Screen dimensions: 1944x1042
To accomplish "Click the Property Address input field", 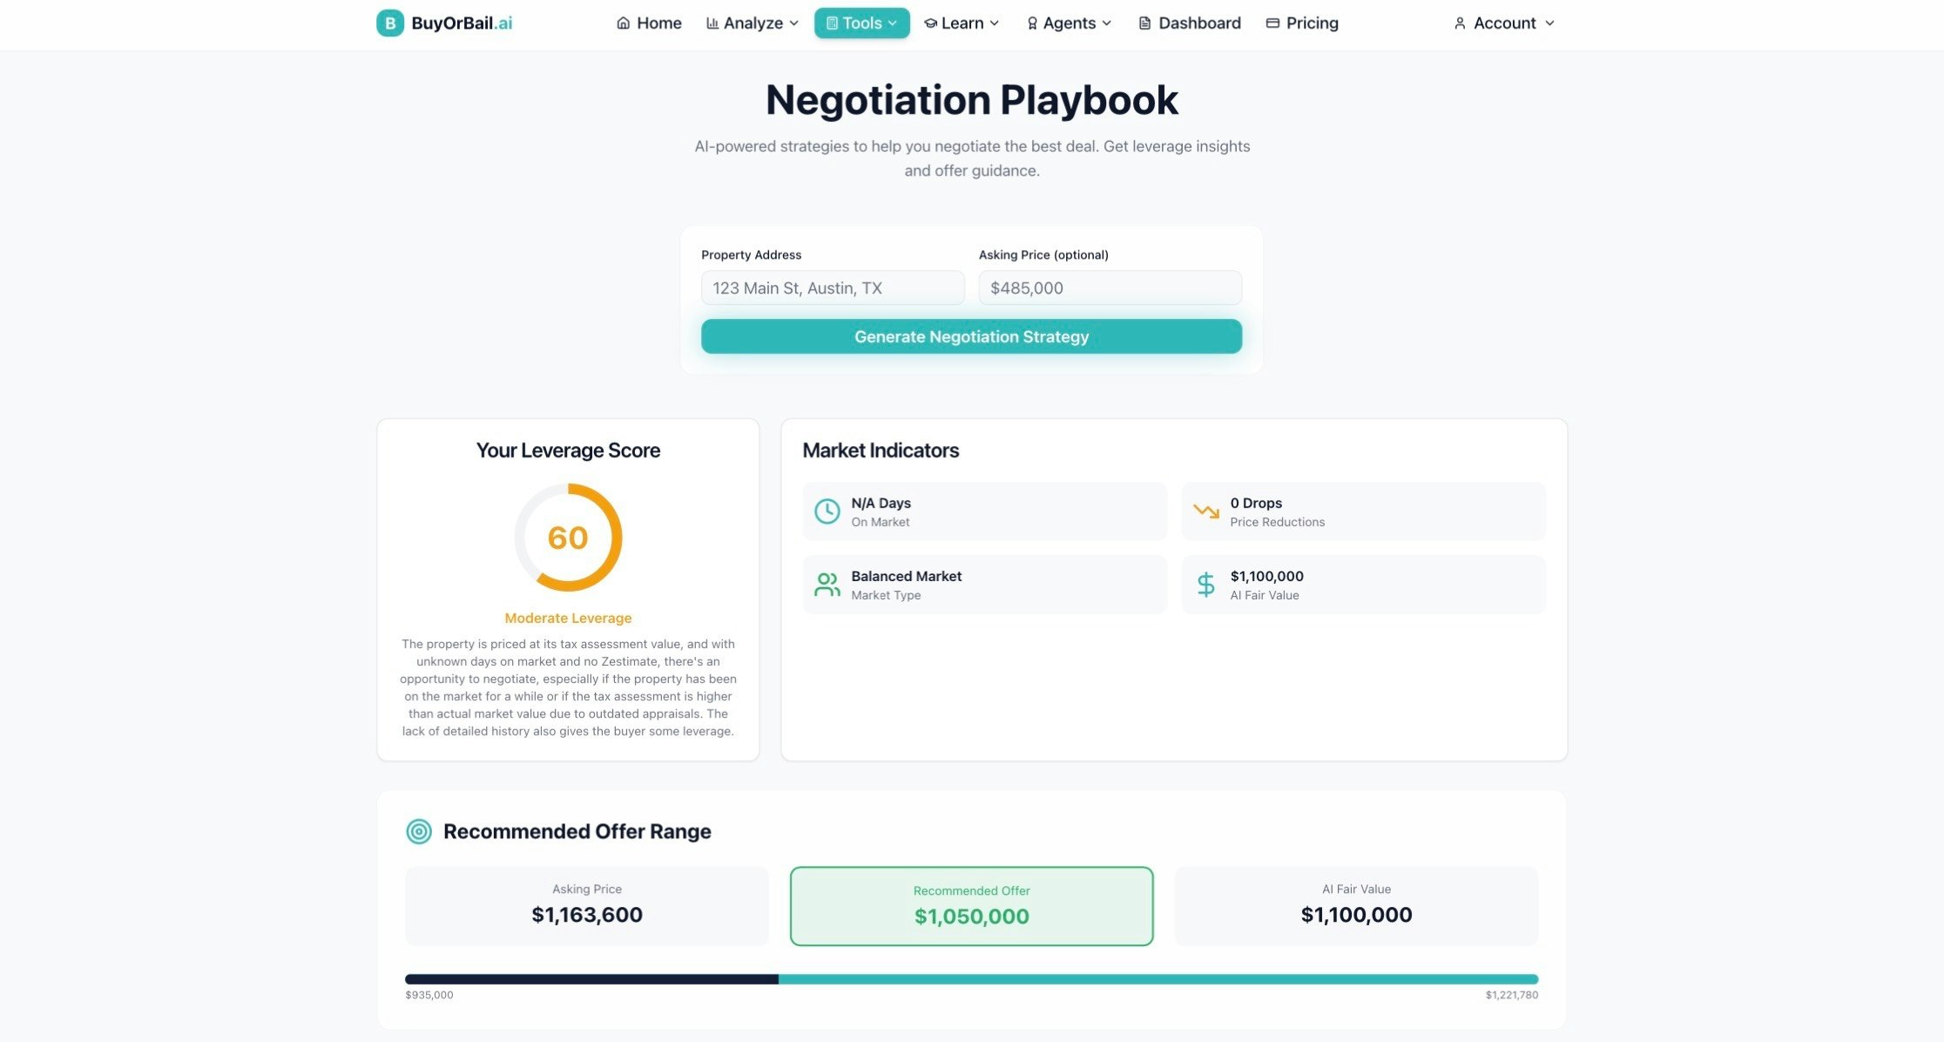I will coord(832,288).
